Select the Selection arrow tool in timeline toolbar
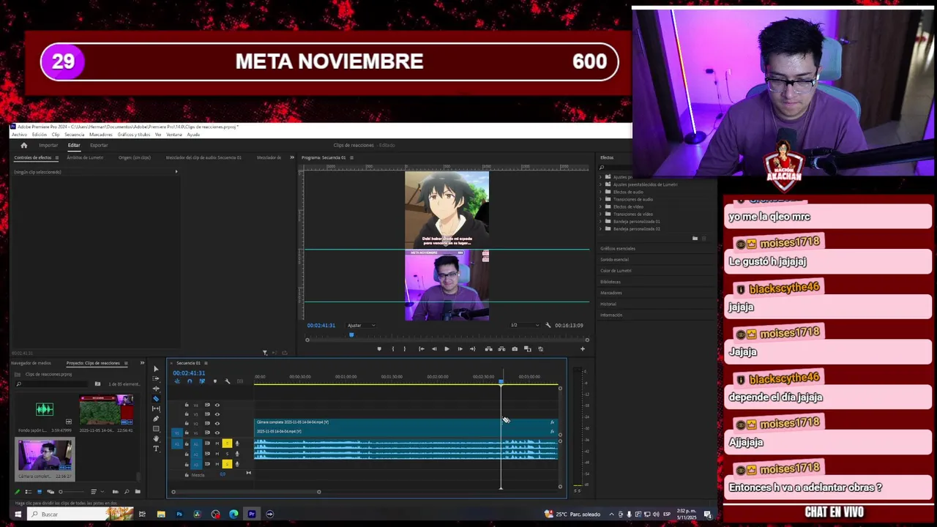The image size is (937, 527). tap(156, 369)
